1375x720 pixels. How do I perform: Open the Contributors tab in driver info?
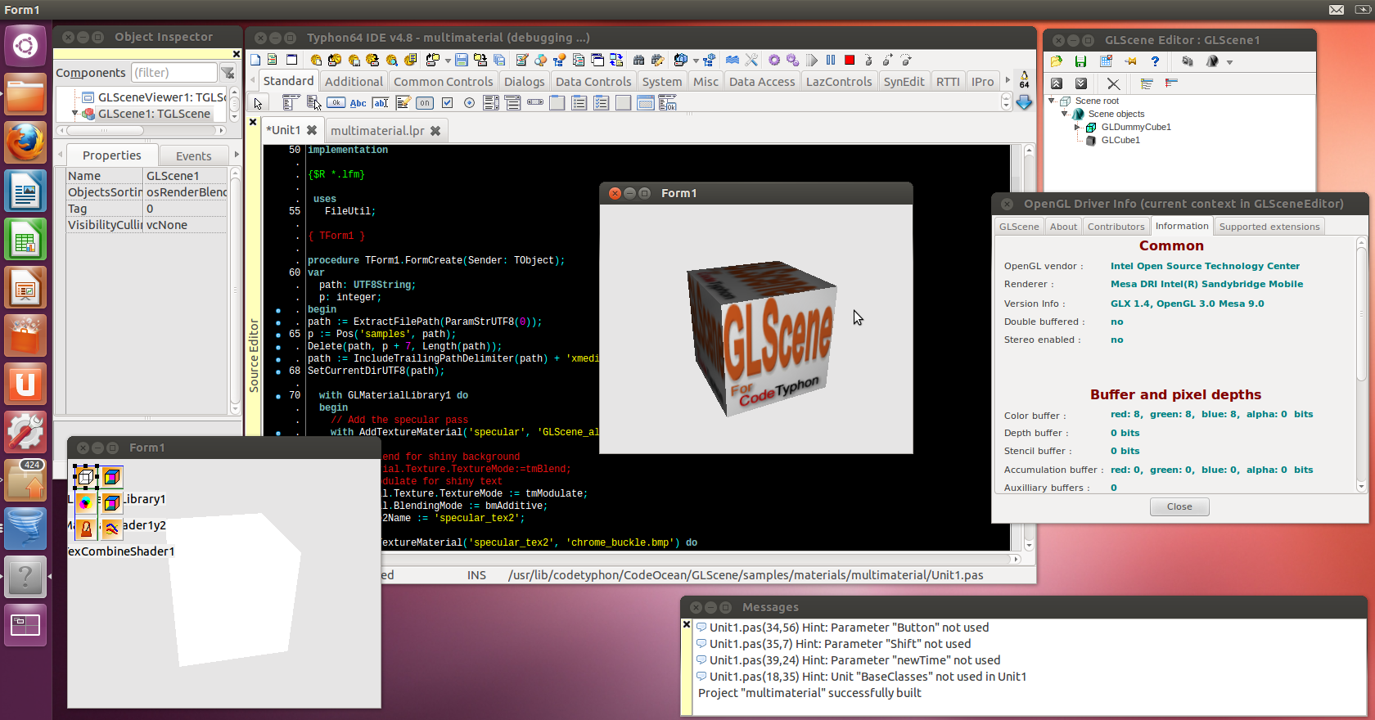click(1116, 227)
